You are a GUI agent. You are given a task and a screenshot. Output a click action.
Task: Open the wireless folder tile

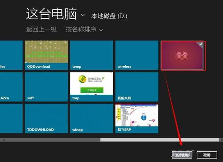coord(137,55)
